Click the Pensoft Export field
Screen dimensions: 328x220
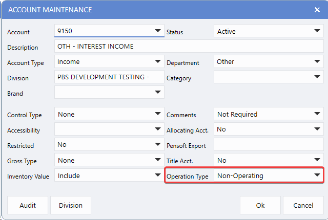click(268, 145)
